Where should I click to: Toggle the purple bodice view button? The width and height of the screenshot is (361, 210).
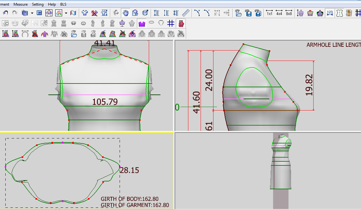tap(142, 23)
